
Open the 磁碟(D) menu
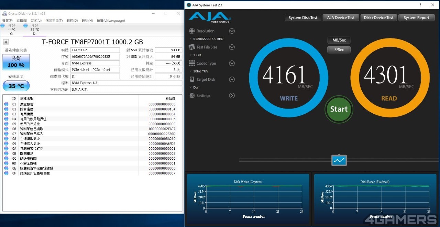click(x=72, y=21)
